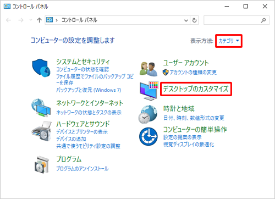Open 視覚ディスプレイの最適化 link

pyautogui.click(x=189, y=145)
